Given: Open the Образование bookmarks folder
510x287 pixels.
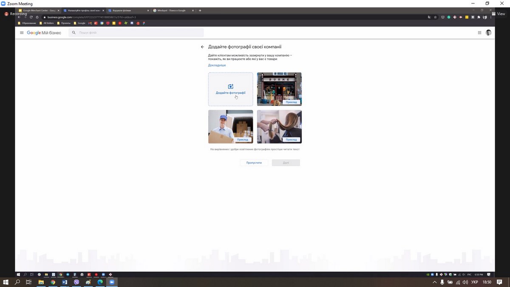Looking at the screenshot, I should pos(27,23).
